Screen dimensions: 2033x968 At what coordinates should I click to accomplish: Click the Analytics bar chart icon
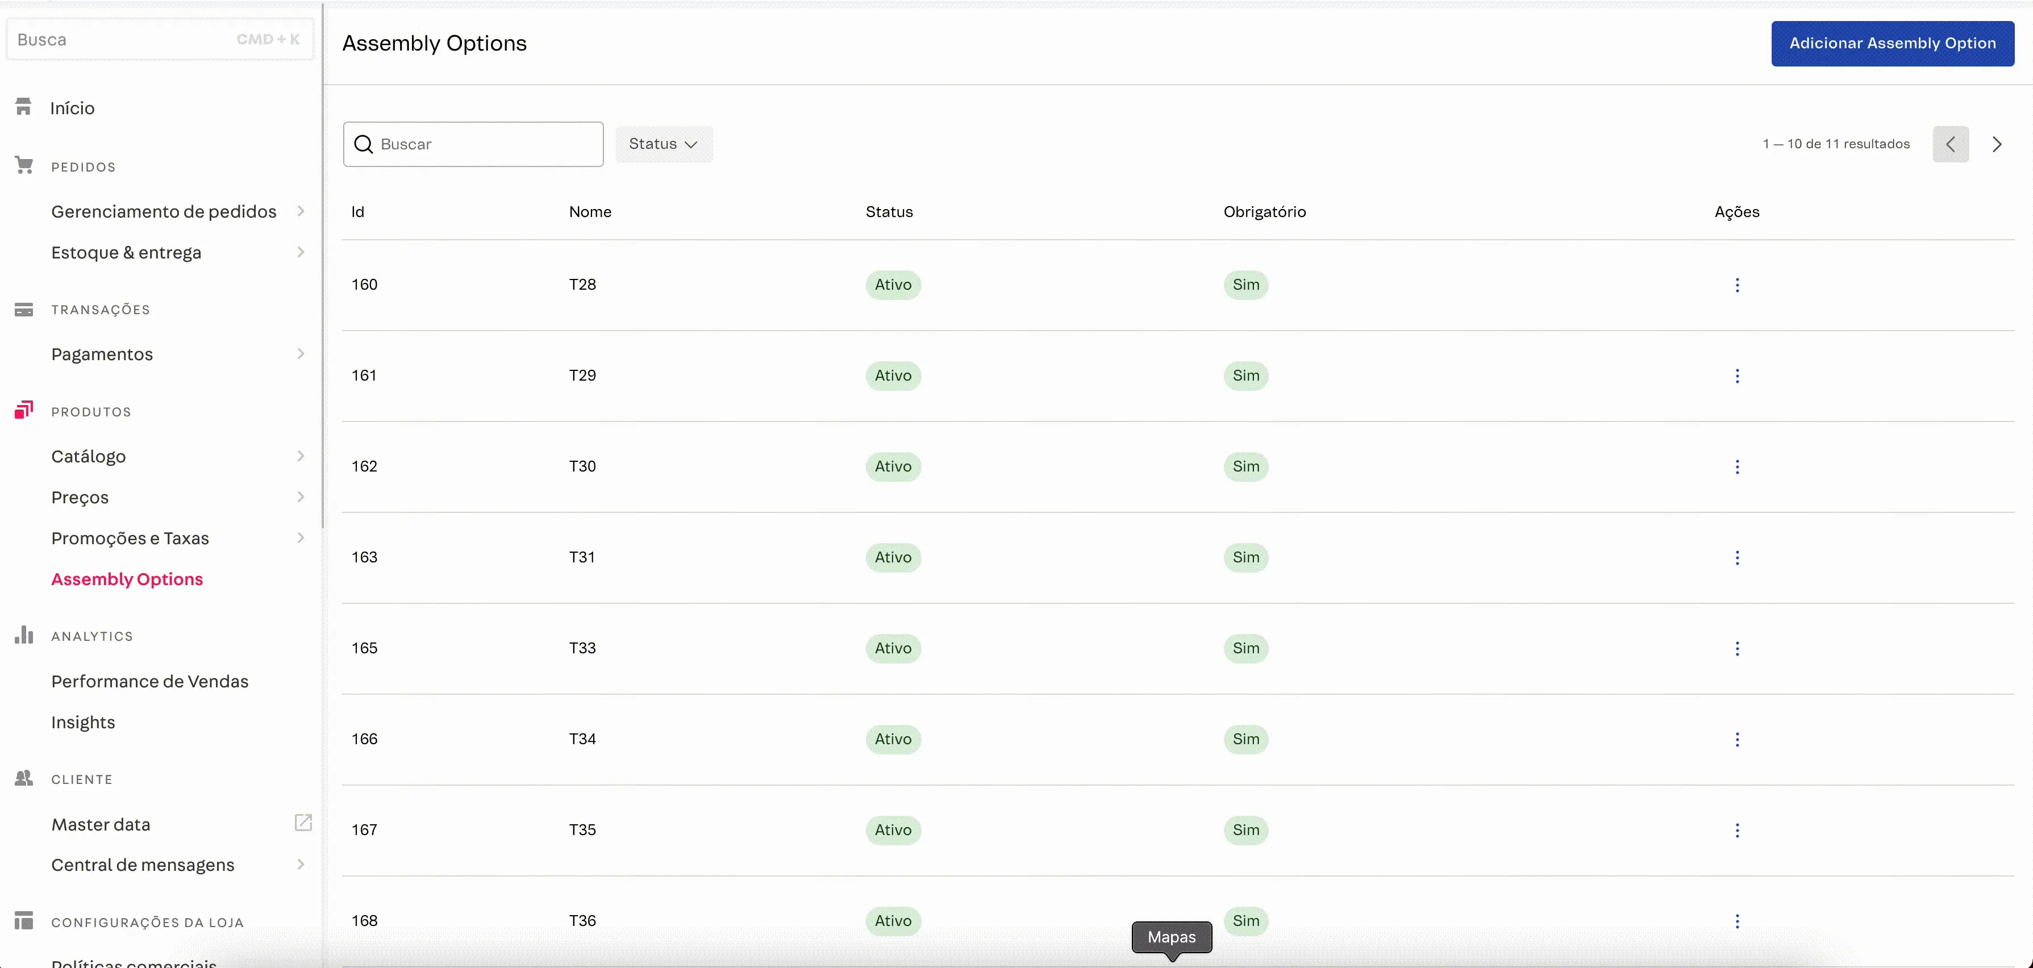[24, 635]
